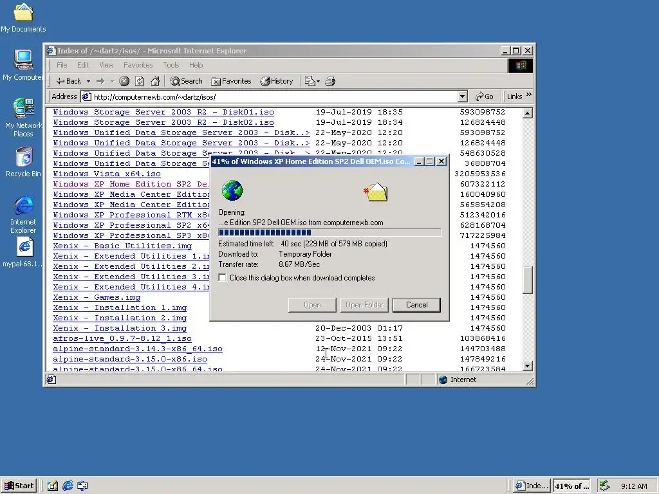
Task: Click the Windows logo throbber in IE
Action: coord(521,65)
